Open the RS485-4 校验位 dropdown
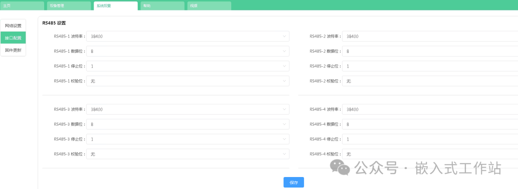Image resolution: width=518 pixels, height=189 pixels. coord(430,154)
